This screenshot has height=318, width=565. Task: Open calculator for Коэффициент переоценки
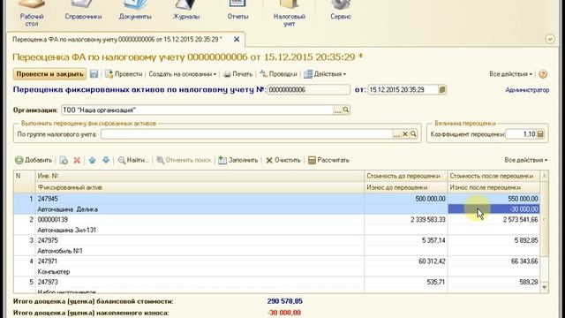[540, 134]
